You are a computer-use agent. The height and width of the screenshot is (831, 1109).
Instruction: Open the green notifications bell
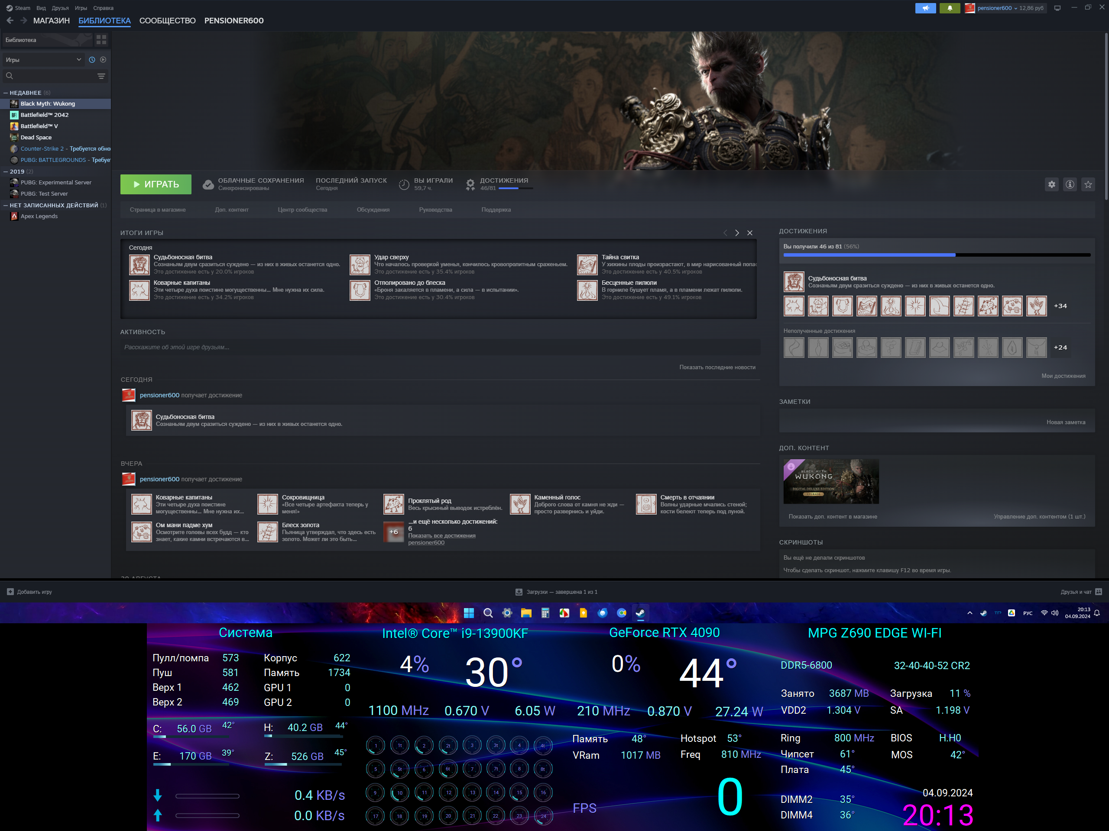pyautogui.click(x=949, y=8)
